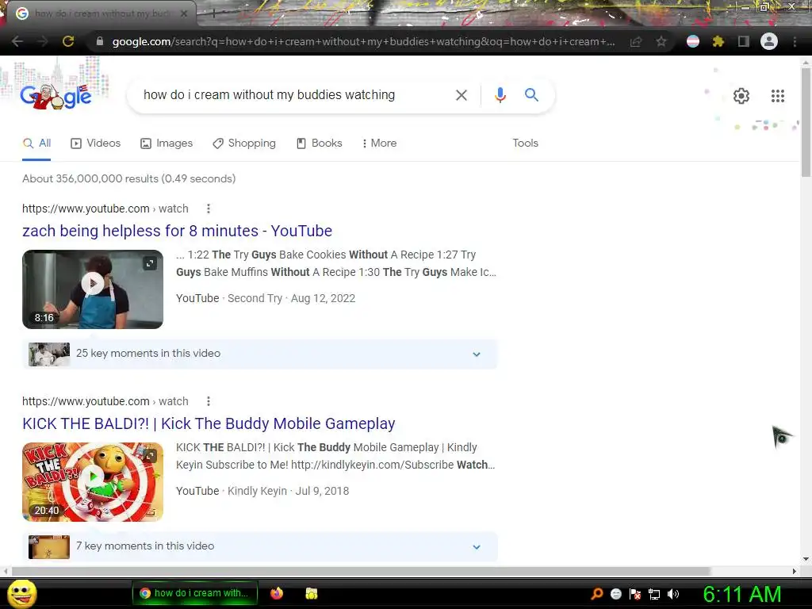Go to Google home via doodle logo
Screen dimensions: 812x609
(56, 96)
